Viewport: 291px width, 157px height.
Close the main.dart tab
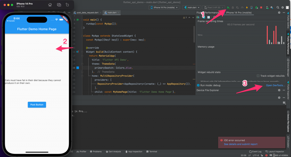tap(119, 13)
